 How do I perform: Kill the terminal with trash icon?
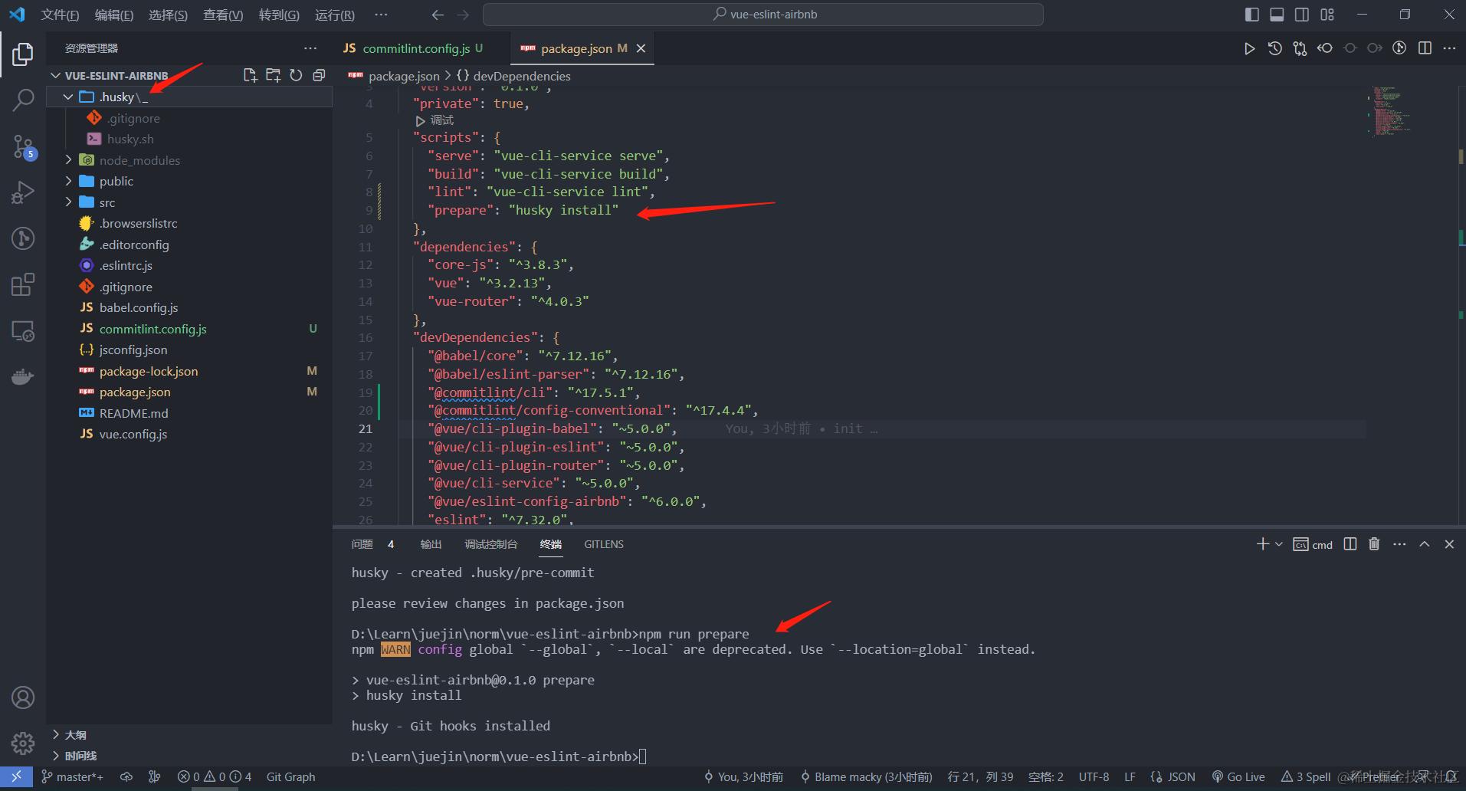1374,544
